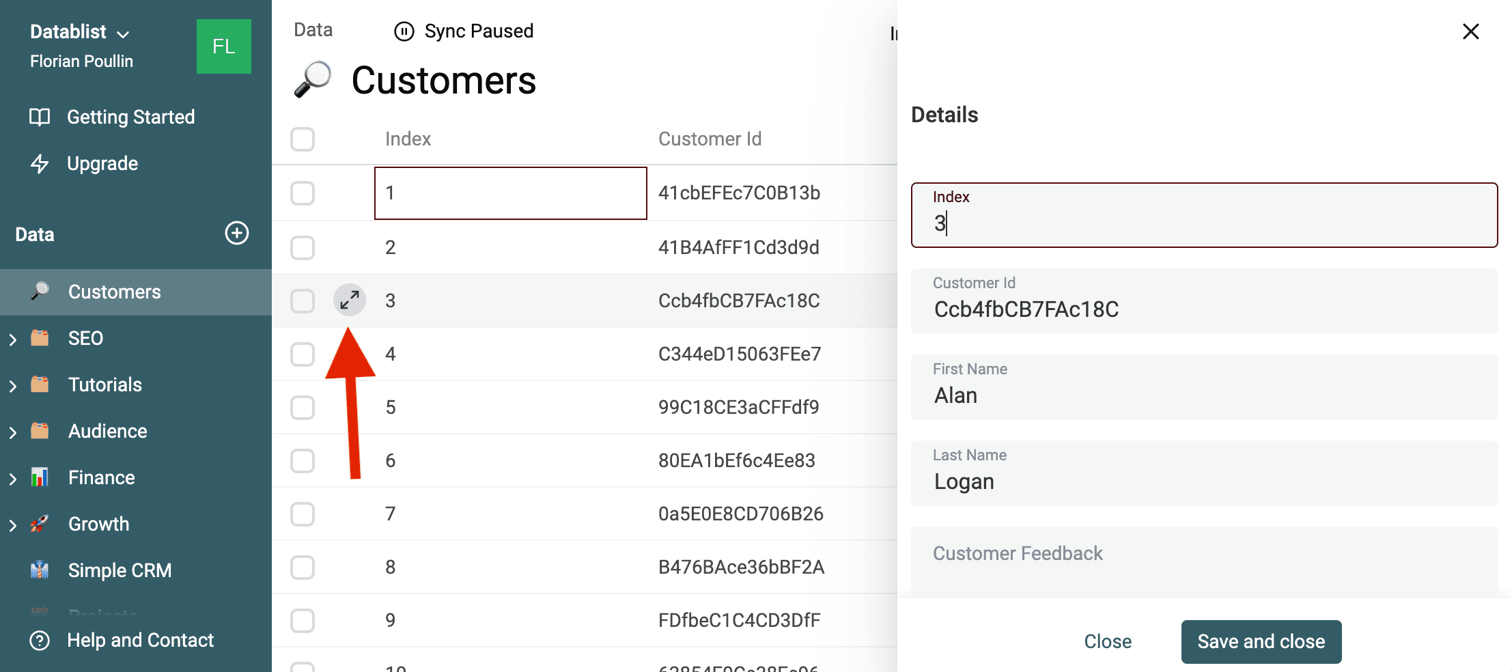
Task: Click the Data breadcrumb link
Action: [x=313, y=30]
